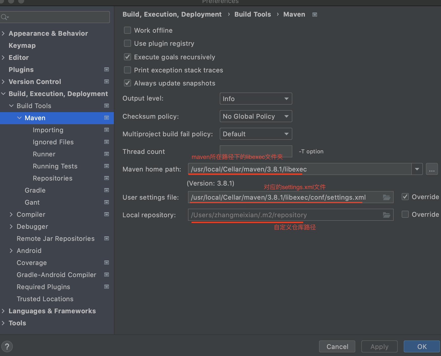Screen dimensions: 441x356
Task: Uncheck Override for User settings file
Action: coord(405,197)
